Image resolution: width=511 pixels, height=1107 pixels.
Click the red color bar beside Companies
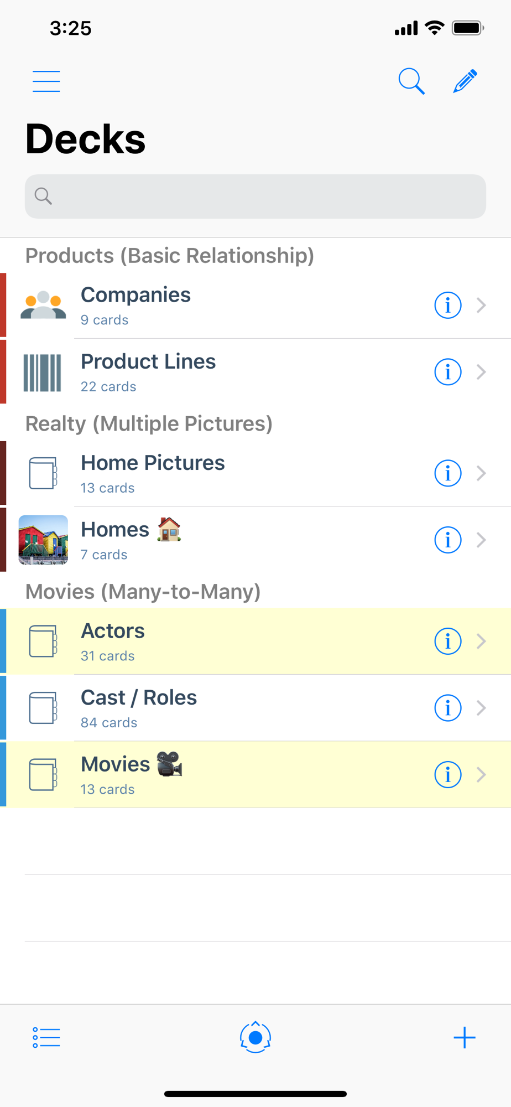click(x=3, y=305)
